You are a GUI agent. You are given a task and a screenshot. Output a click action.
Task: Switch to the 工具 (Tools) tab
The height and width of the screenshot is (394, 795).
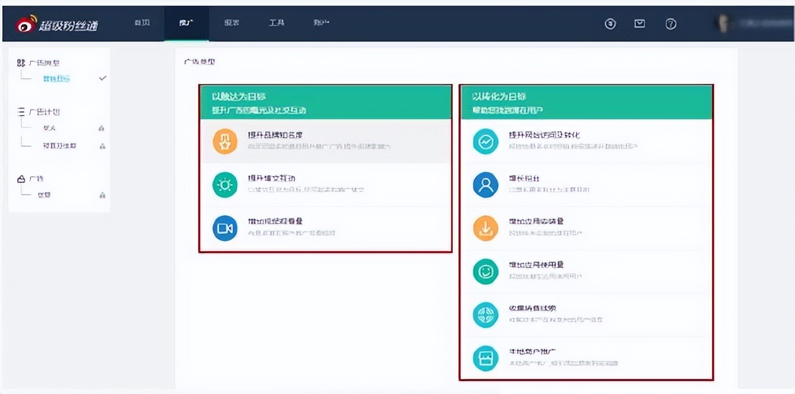coord(277,23)
